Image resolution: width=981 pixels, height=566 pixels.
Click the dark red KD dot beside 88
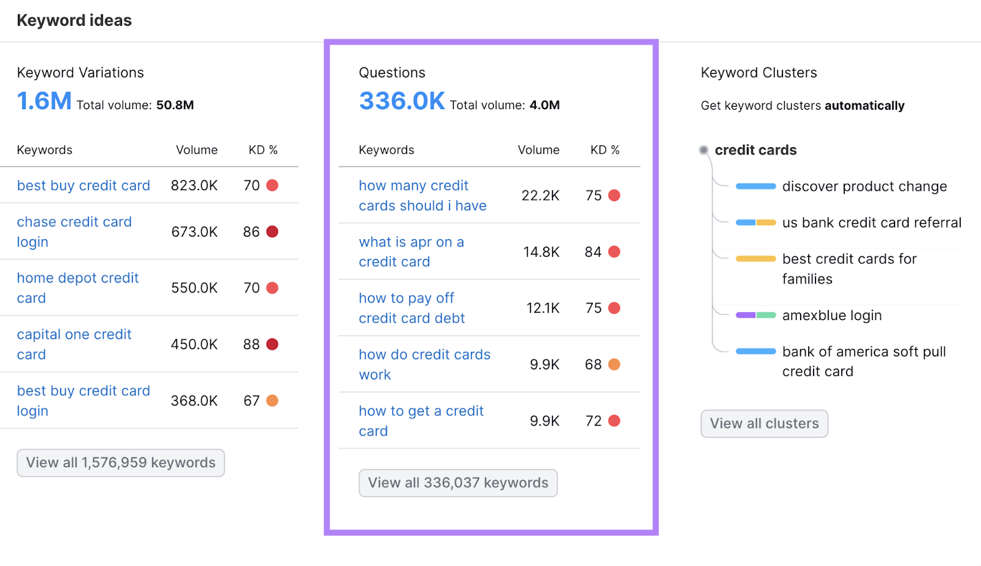272,345
